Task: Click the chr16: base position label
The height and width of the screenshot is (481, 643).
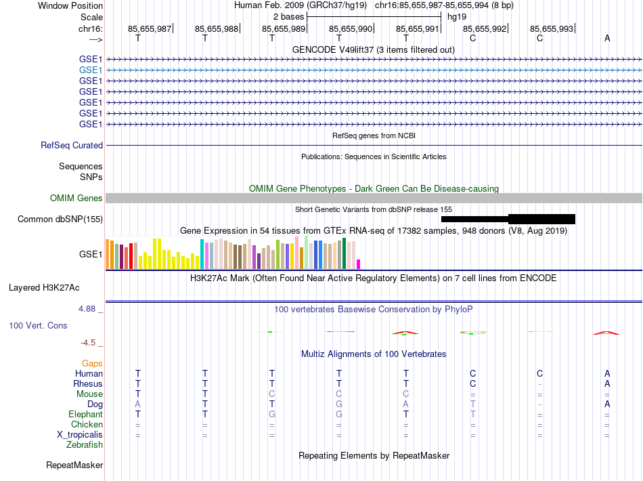Action: point(90,28)
